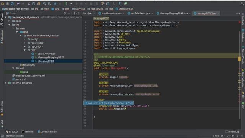Viewport: 245px width, 138px height.
Task: Click the Back navigation arrow icon
Action: [x=55, y=3]
